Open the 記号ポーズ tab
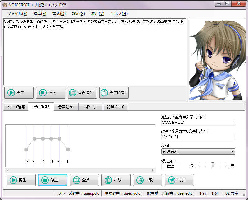Viewport: 248px width, 200px height. [x=115, y=107]
